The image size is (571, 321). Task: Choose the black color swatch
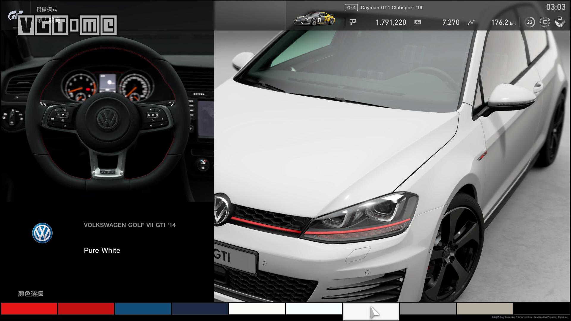coord(542,309)
